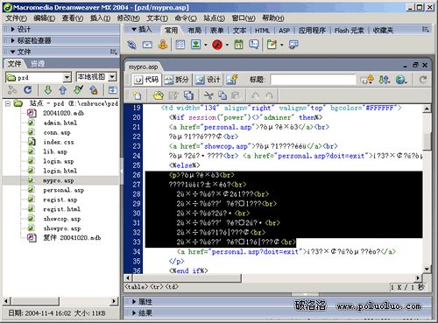This screenshot has height=323, width=438.
Task: Select the 表单 insert tab
Action: pos(216,31)
